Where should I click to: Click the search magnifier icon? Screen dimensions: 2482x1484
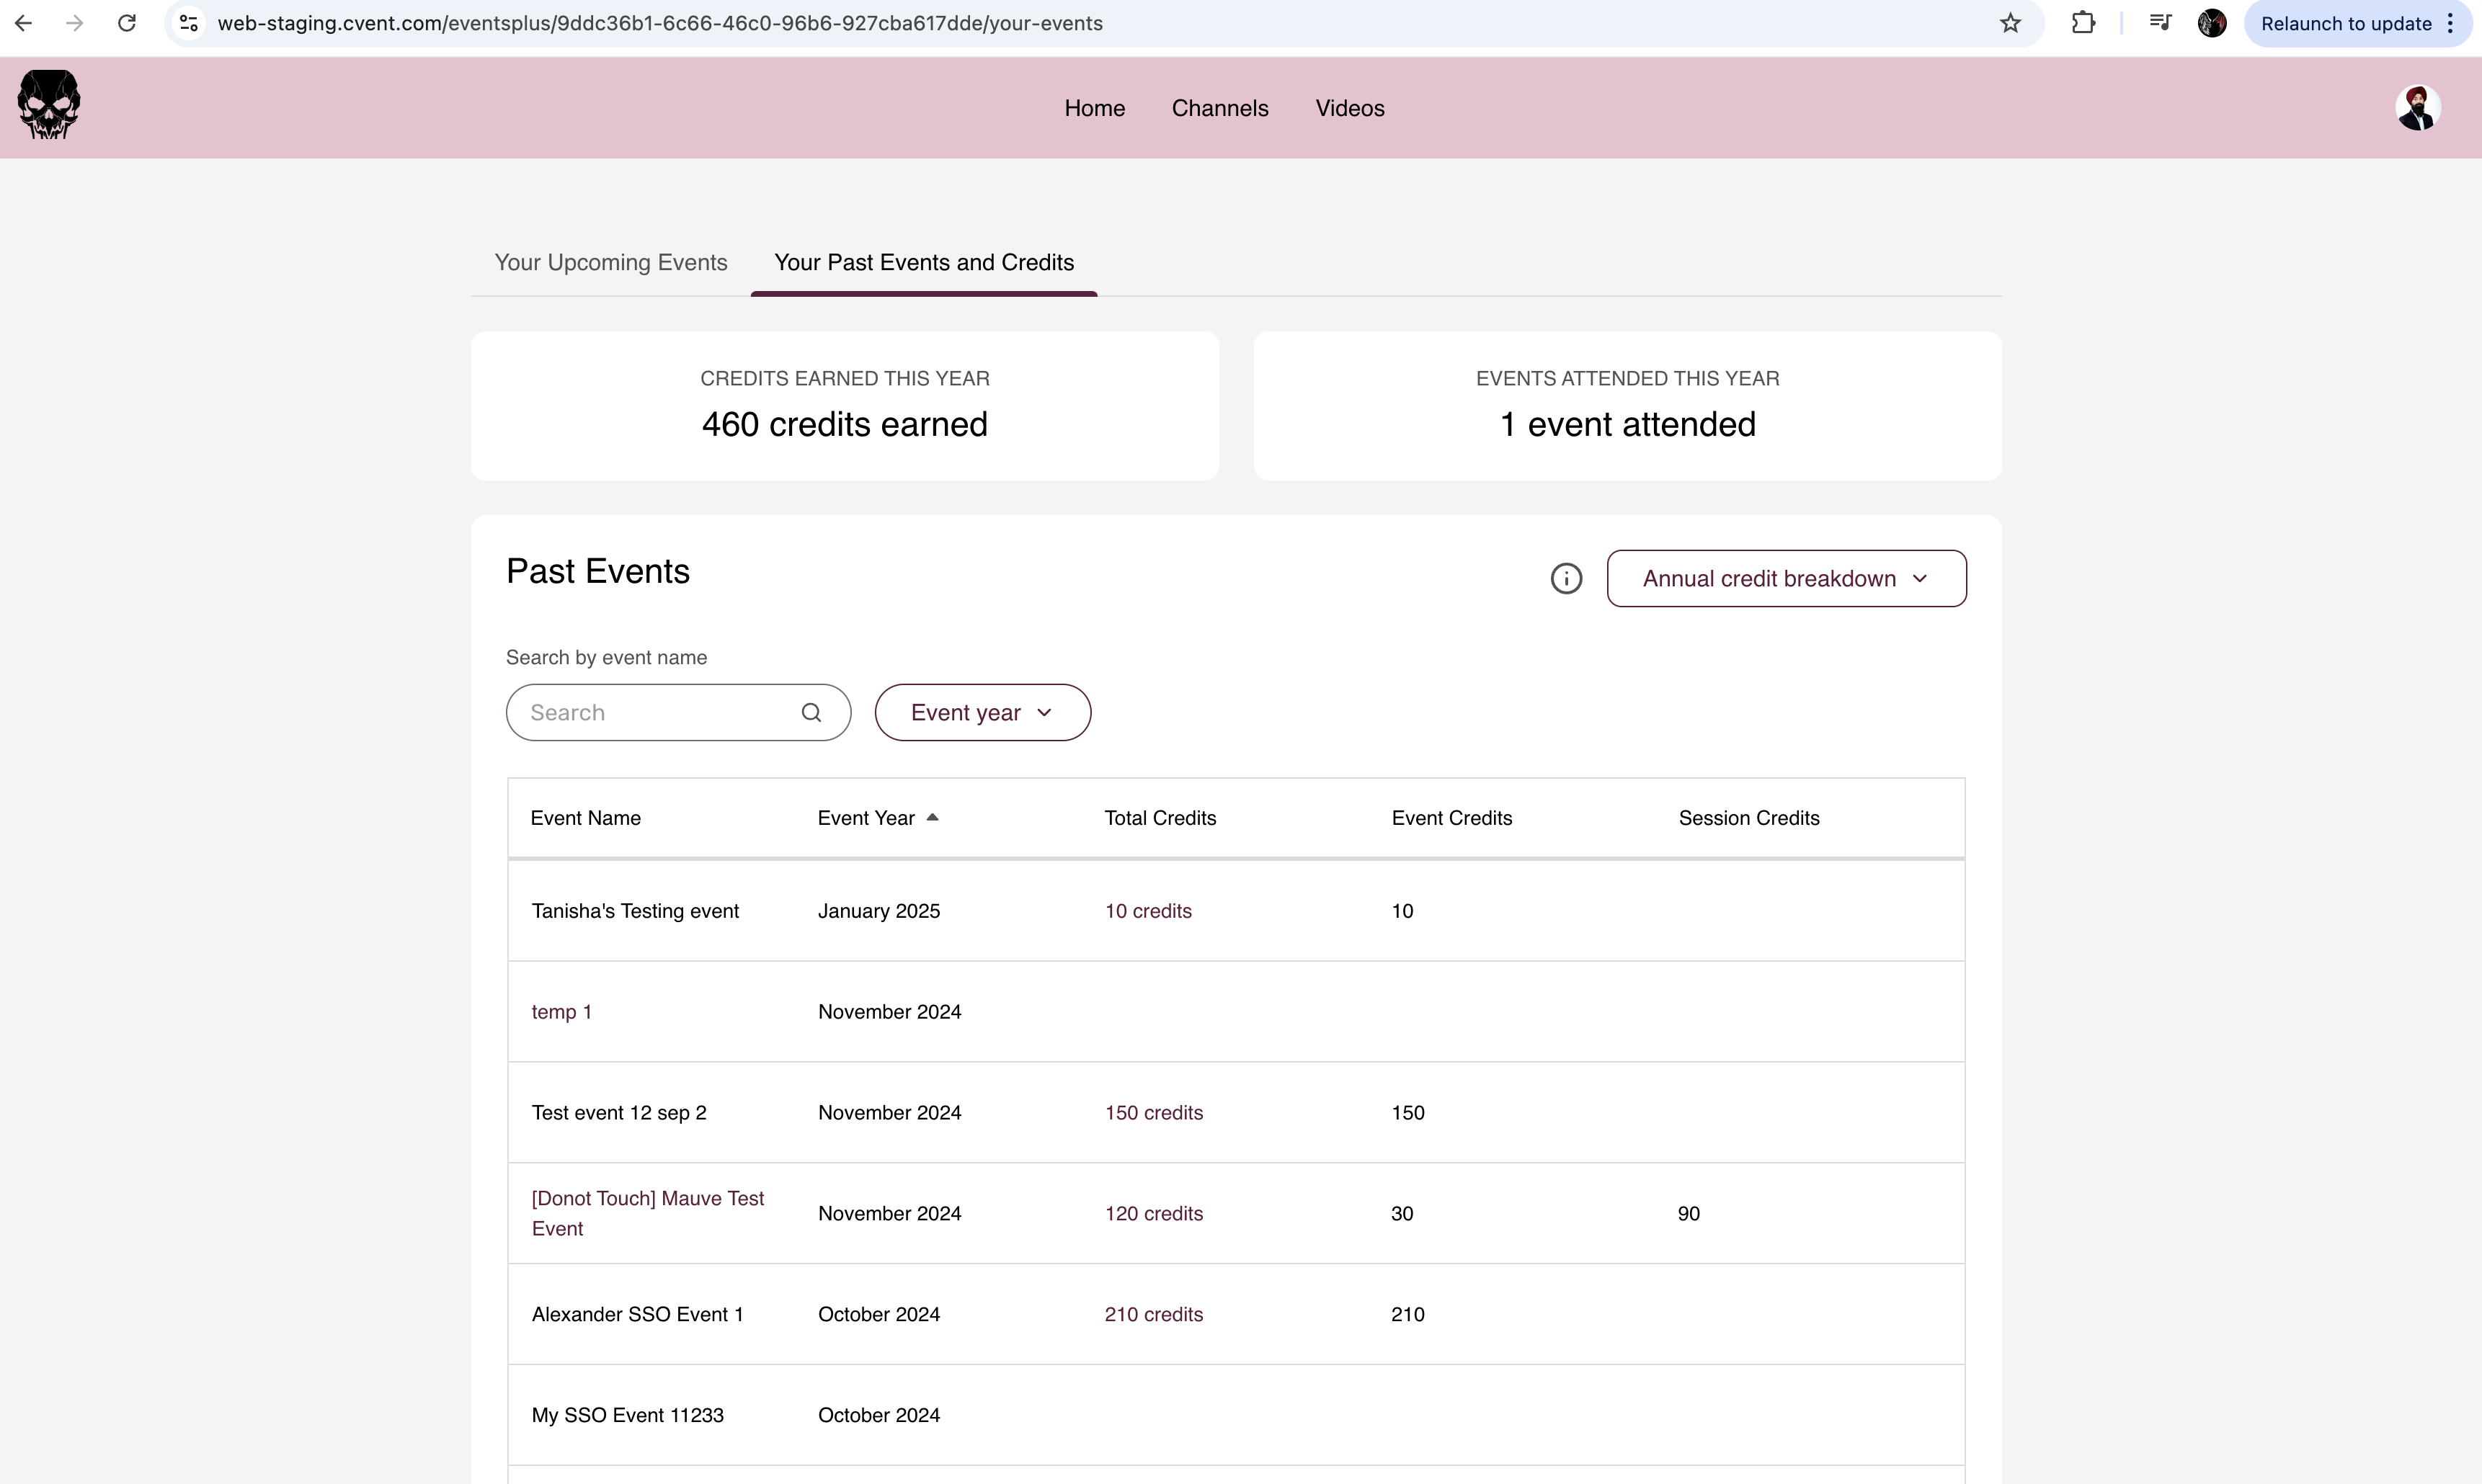point(811,712)
